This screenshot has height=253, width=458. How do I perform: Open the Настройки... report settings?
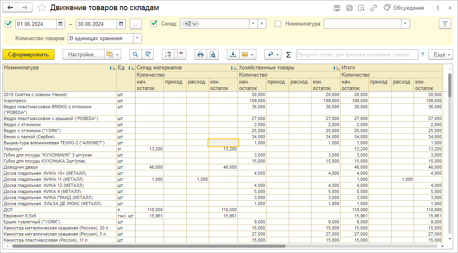click(x=83, y=54)
